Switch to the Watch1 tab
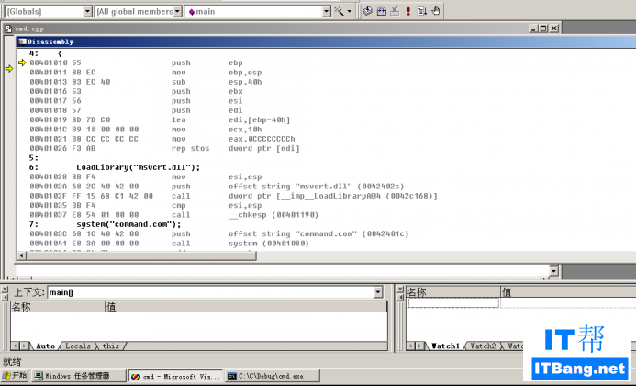Image resolution: width=636 pixels, height=386 pixels. click(x=445, y=346)
